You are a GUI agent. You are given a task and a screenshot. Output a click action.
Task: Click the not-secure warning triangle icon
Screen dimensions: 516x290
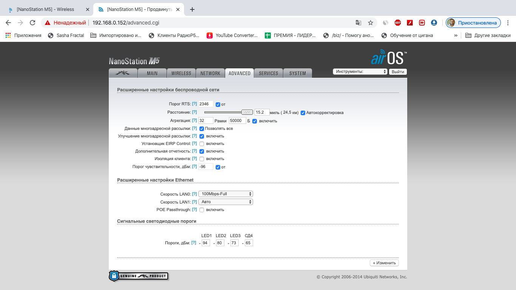coord(48,23)
